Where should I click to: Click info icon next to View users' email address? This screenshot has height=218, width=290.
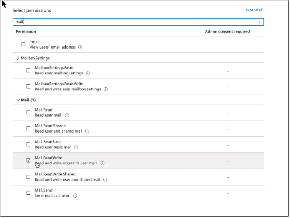(80, 48)
